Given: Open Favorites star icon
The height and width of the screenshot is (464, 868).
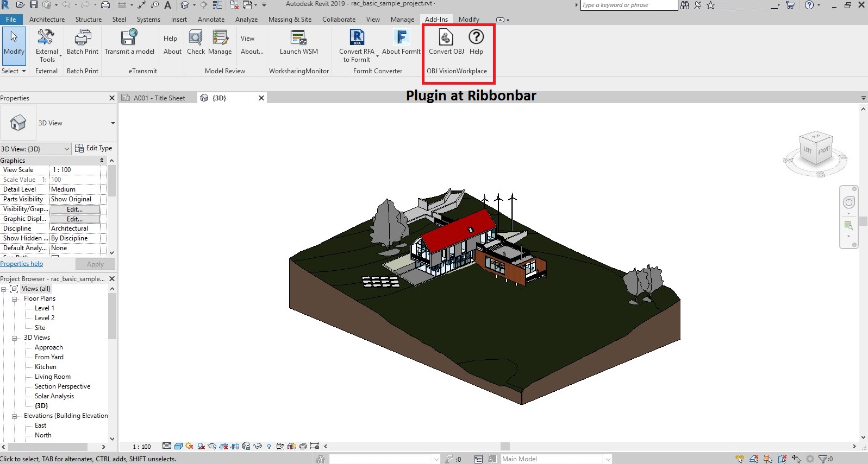Looking at the screenshot, I should (x=710, y=5).
